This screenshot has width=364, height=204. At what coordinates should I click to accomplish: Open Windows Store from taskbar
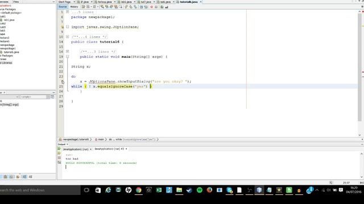[98, 190]
